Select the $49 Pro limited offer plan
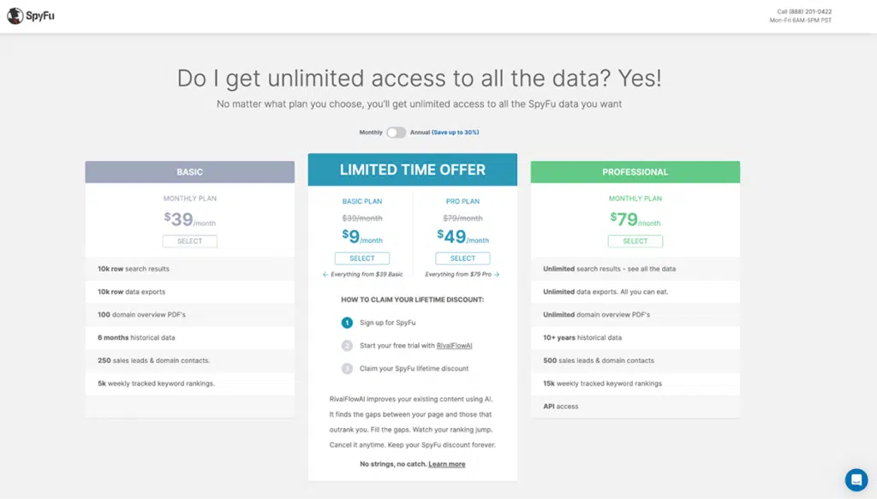 pyautogui.click(x=462, y=258)
